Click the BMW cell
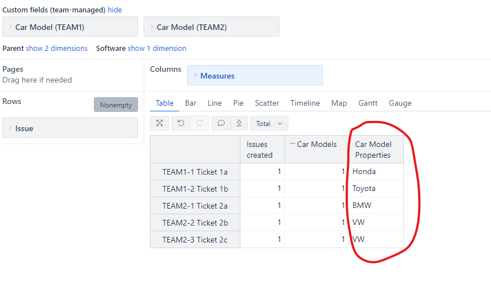Screen dimensions: 491x286 pyautogui.click(x=376, y=205)
